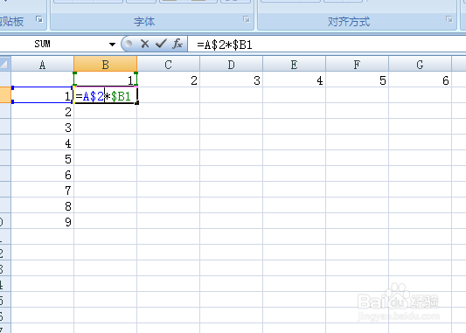This screenshot has height=333, width=466.
Task: Click cell A7 containing 6
Action: tap(43, 174)
